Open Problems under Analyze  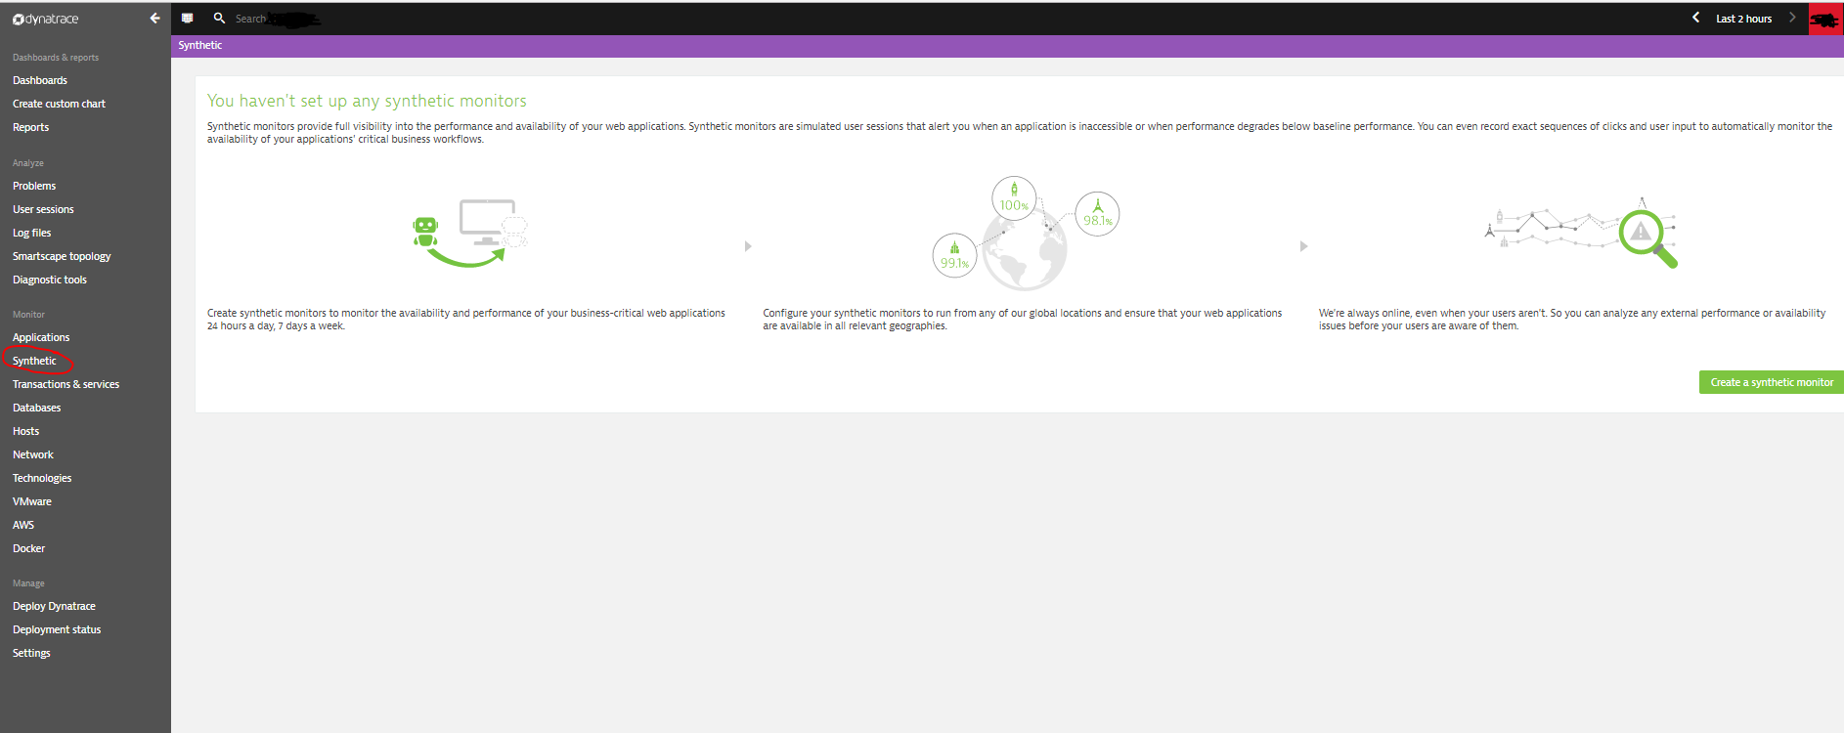(34, 186)
